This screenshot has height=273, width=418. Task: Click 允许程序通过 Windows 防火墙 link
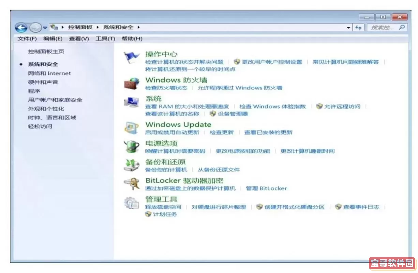pyautogui.click(x=240, y=88)
